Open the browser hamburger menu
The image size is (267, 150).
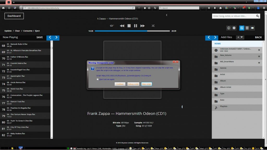[264, 8]
